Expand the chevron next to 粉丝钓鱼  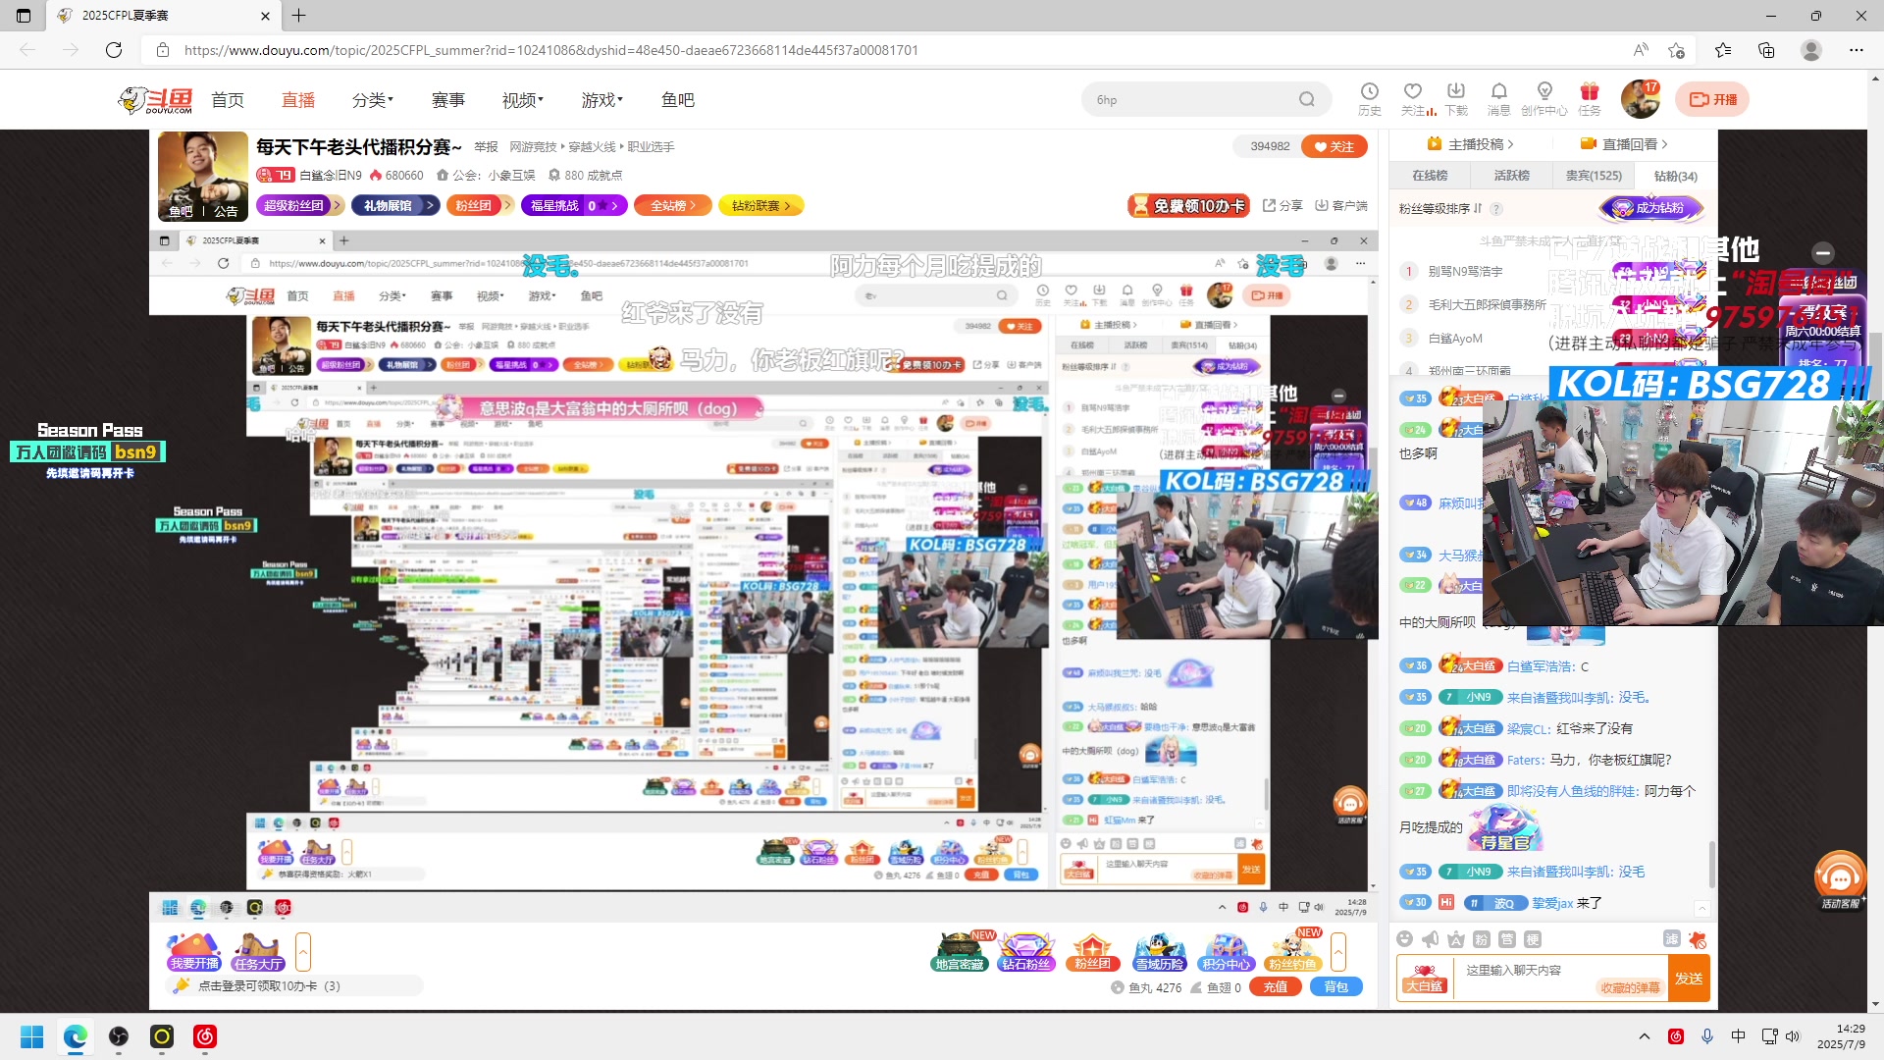pyautogui.click(x=1338, y=952)
